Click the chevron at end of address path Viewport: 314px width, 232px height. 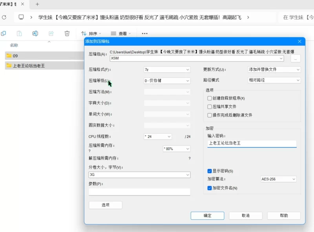pos(248,17)
